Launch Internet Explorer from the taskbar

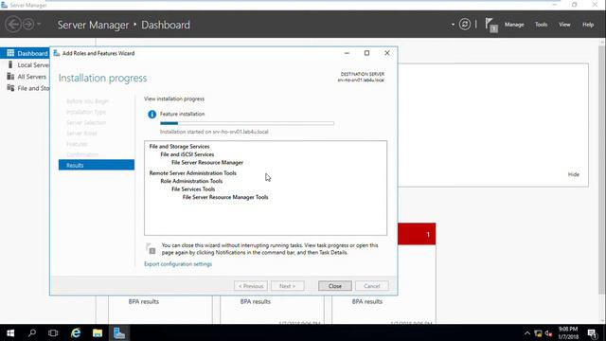76,332
